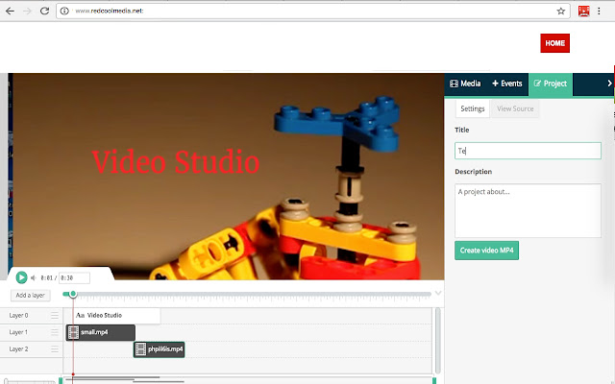Bookmark page with the star icon
615x384 pixels.
coord(561,12)
